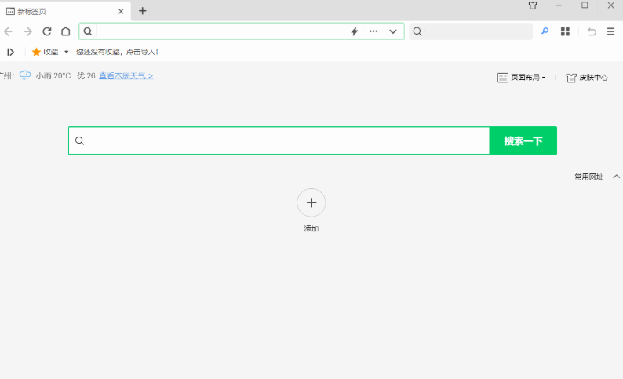The height and width of the screenshot is (379, 623).
Task: Click the back navigation arrow
Action: point(9,31)
